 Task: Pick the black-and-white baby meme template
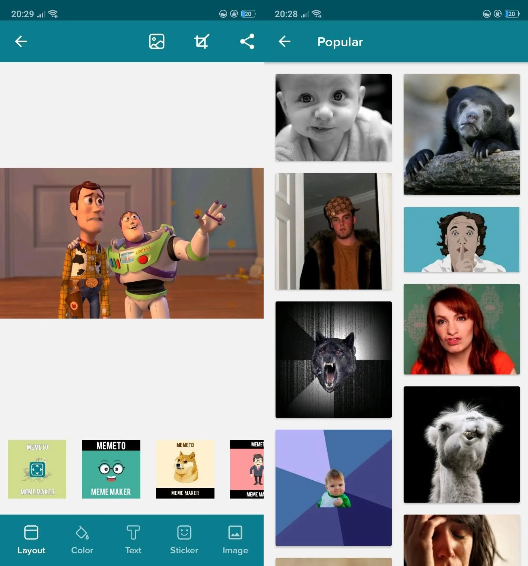[x=334, y=118]
